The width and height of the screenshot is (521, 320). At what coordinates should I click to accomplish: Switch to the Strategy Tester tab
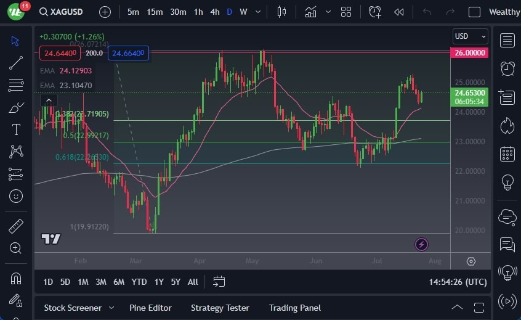point(220,308)
